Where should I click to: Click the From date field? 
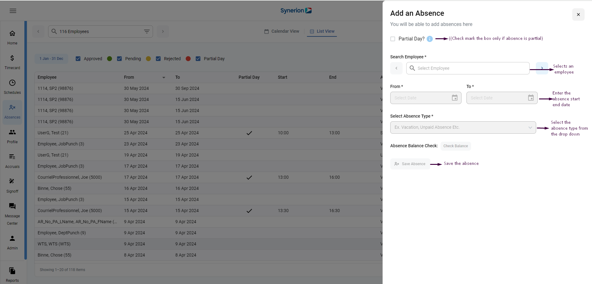coord(426,98)
